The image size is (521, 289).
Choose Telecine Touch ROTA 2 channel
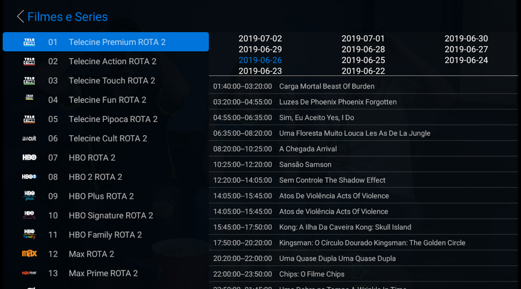pyautogui.click(x=105, y=81)
